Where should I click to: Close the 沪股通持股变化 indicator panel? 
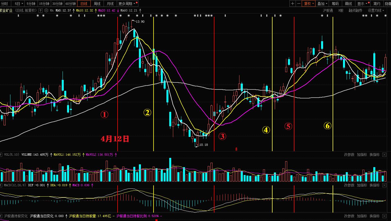point(384,216)
